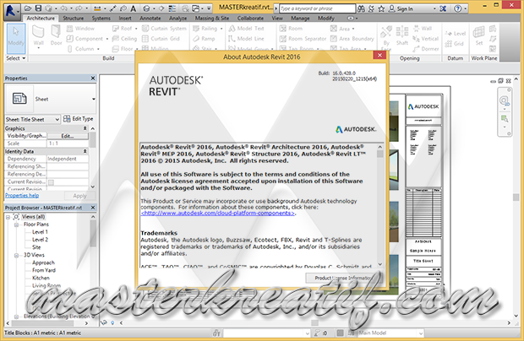
Task: Click the Edit Type button
Action: click(x=79, y=119)
